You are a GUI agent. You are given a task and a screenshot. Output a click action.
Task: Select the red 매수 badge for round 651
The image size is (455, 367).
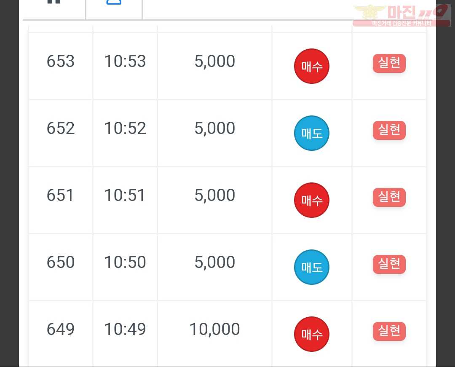coord(312,200)
